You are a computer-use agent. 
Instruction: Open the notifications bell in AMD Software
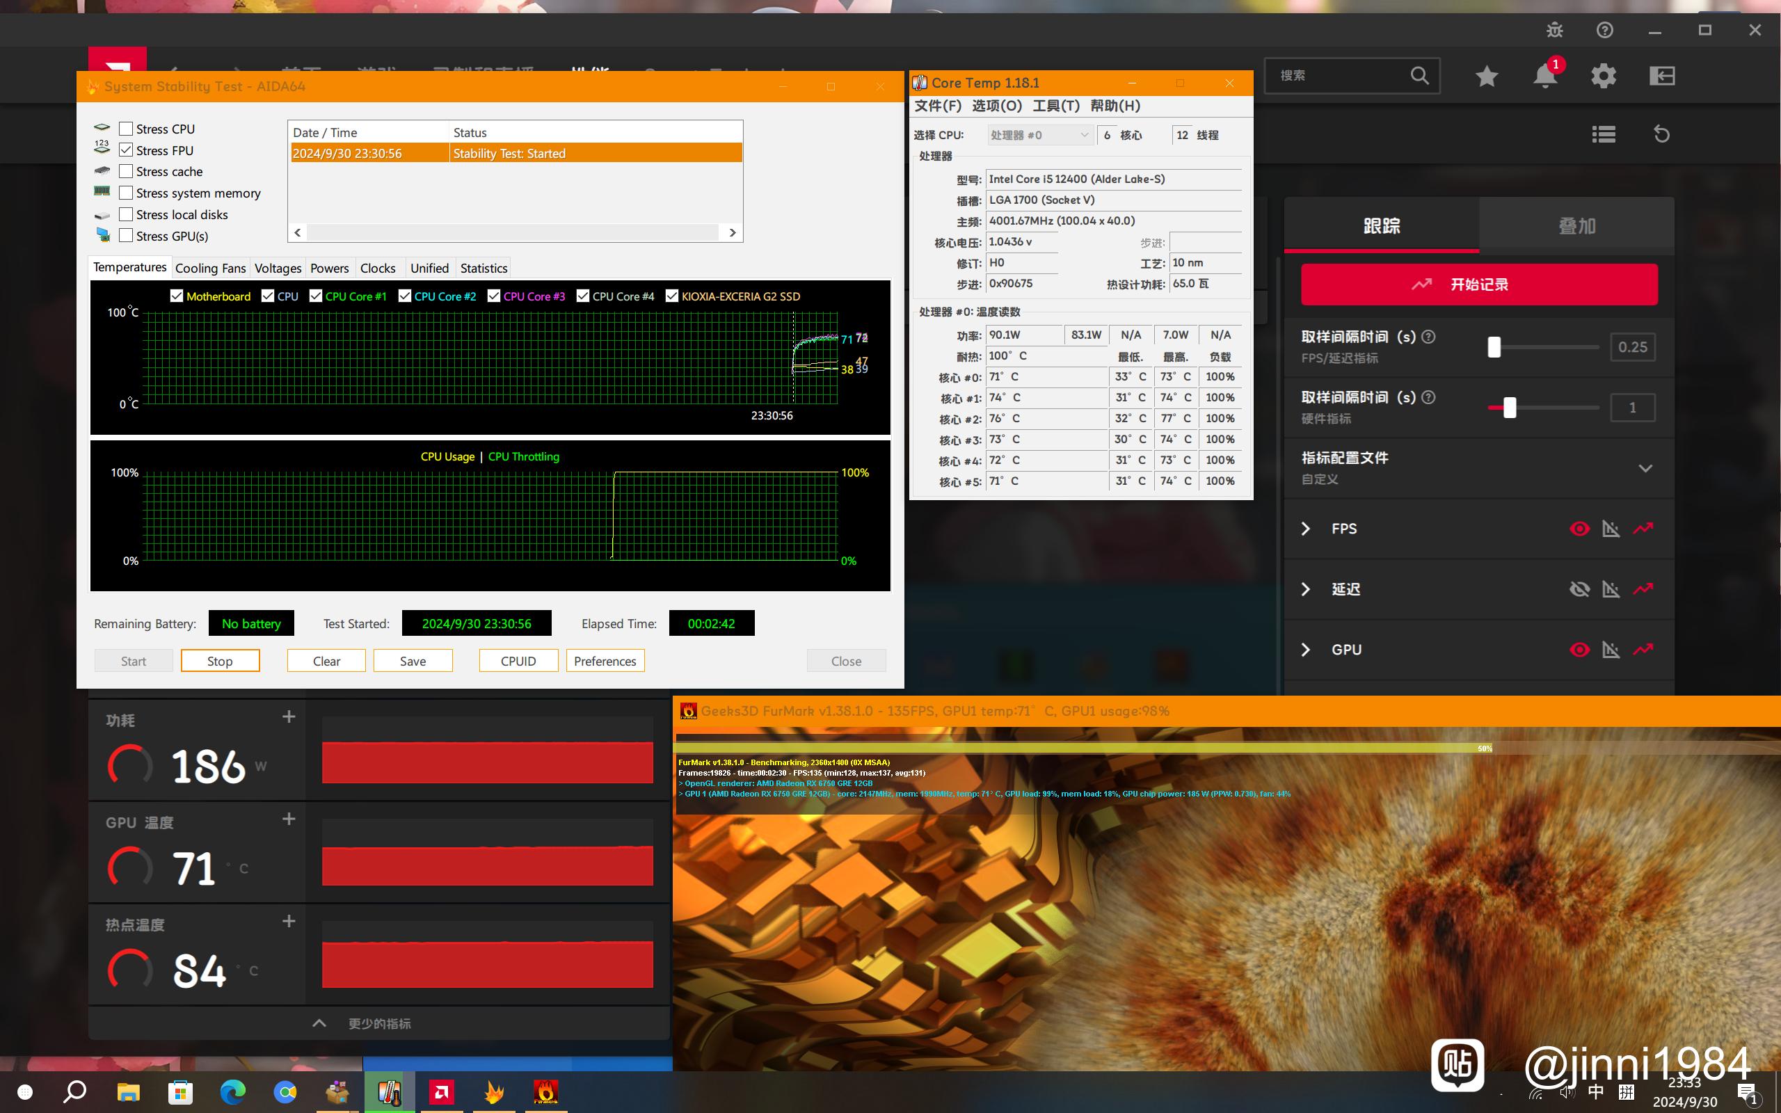point(1545,76)
